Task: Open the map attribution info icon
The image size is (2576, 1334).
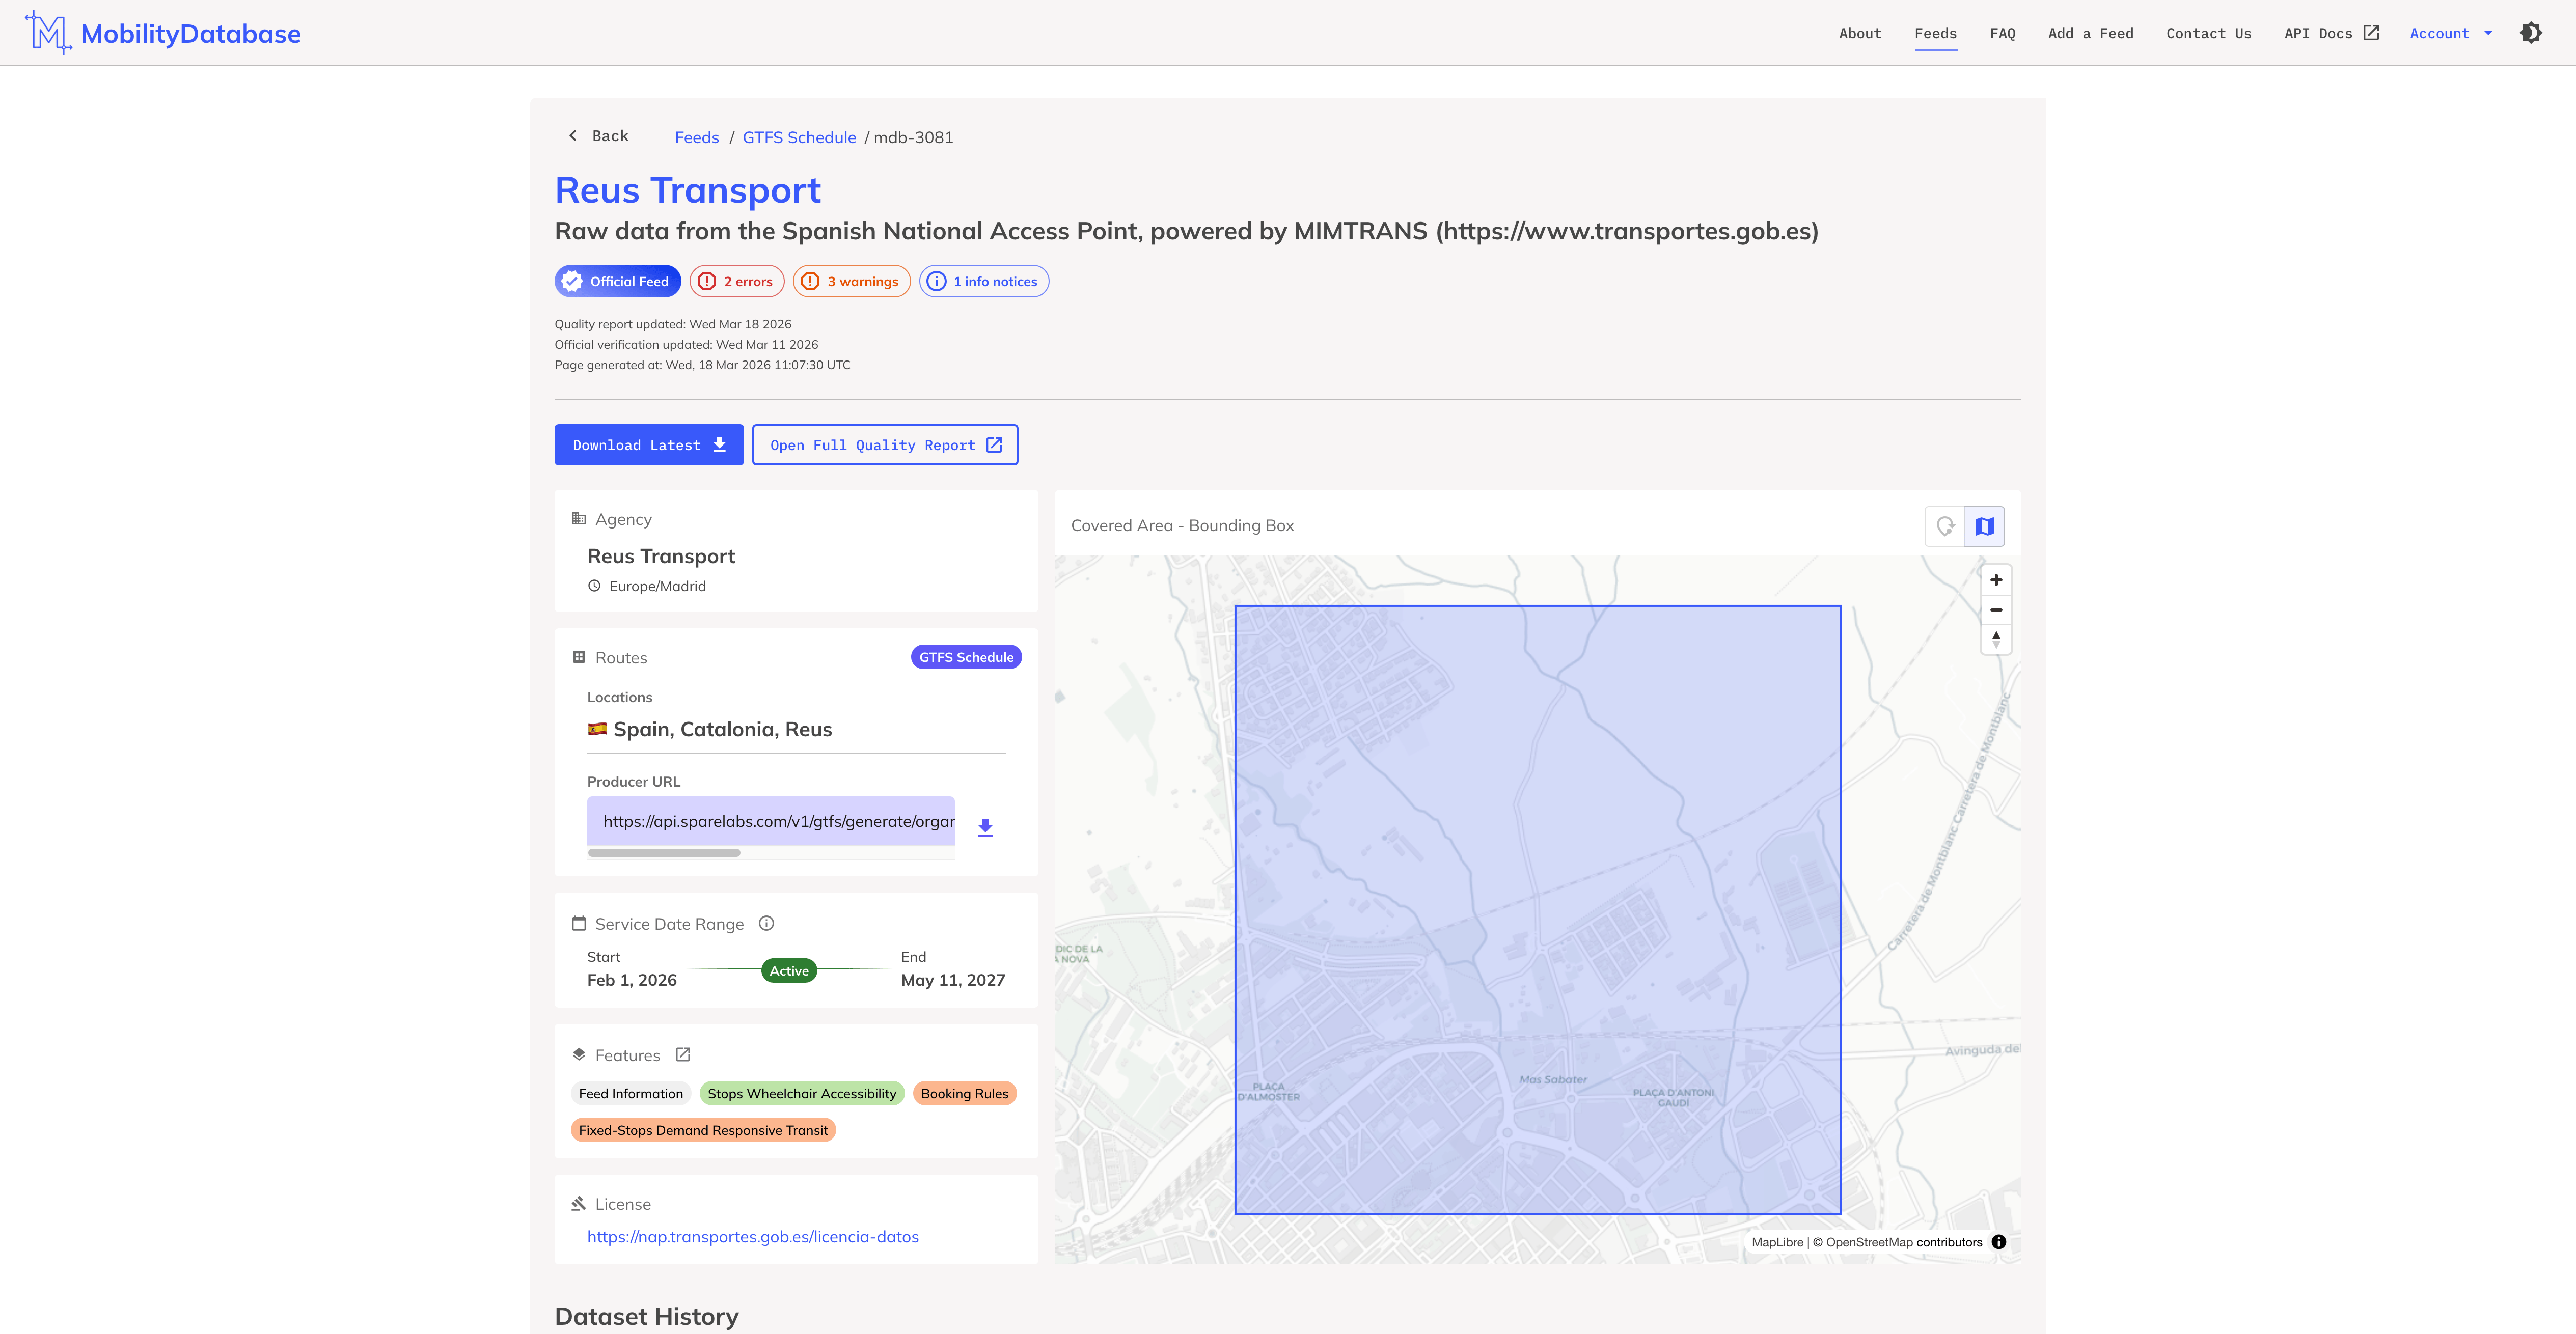Action: coord(1999,1242)
